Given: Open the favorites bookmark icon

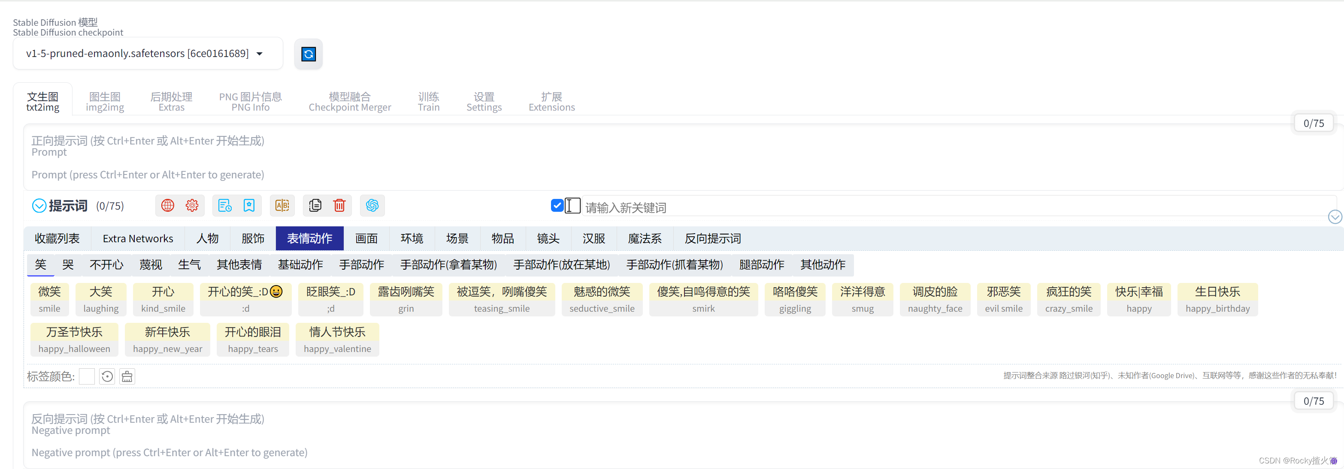Looking at the screenshot, I should [249, 205].
